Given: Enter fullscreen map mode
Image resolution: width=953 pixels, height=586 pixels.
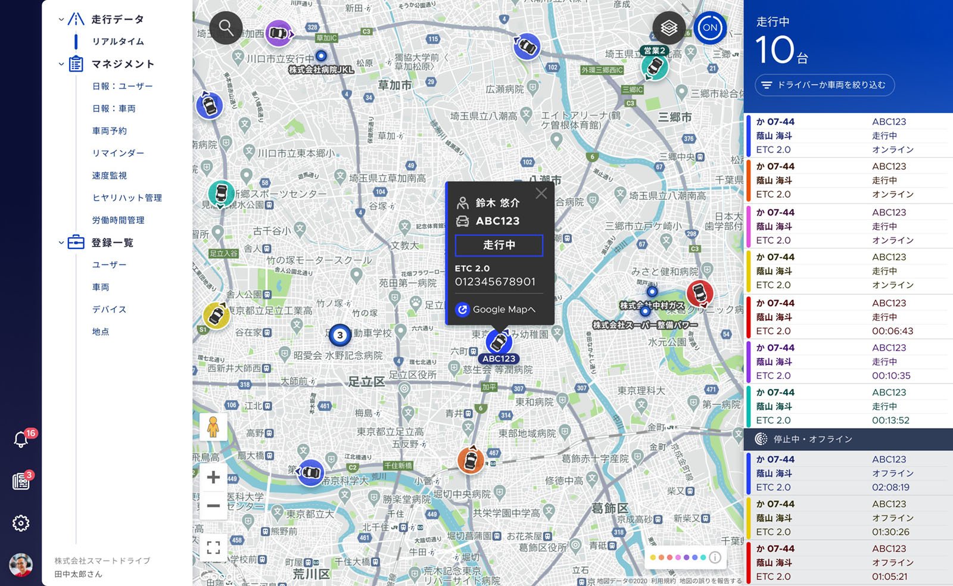Looking at the screenshot, I should pyautogui.click(x=214, y=547).
